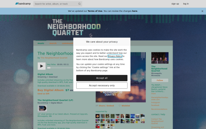Play the Hey Fellas track
The height and width of the screenshot is (129, 206).
click(42, 66)
